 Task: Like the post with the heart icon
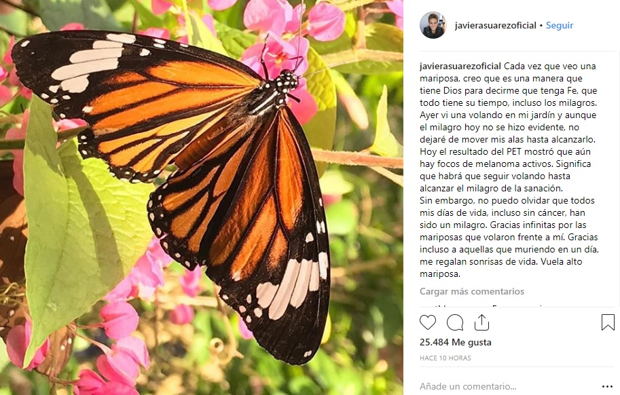(x=428, y=322)
